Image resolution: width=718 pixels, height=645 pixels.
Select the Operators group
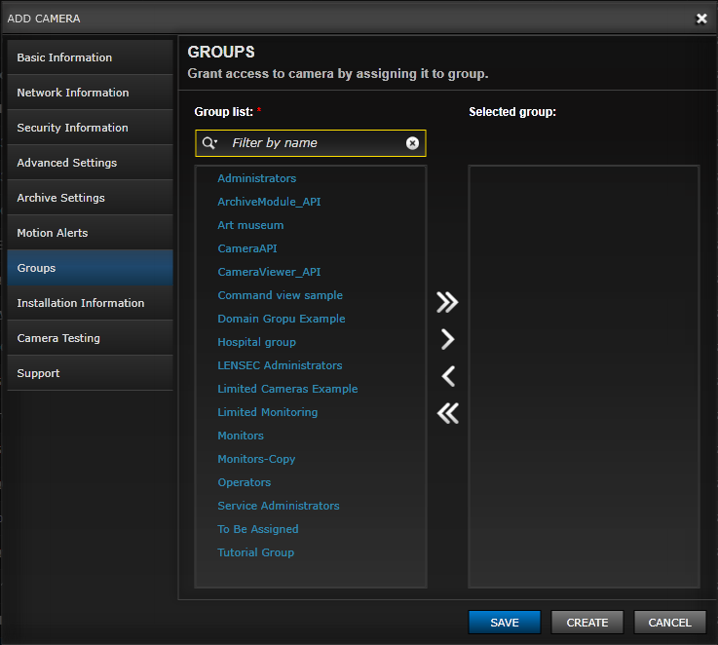coord(245,482)
